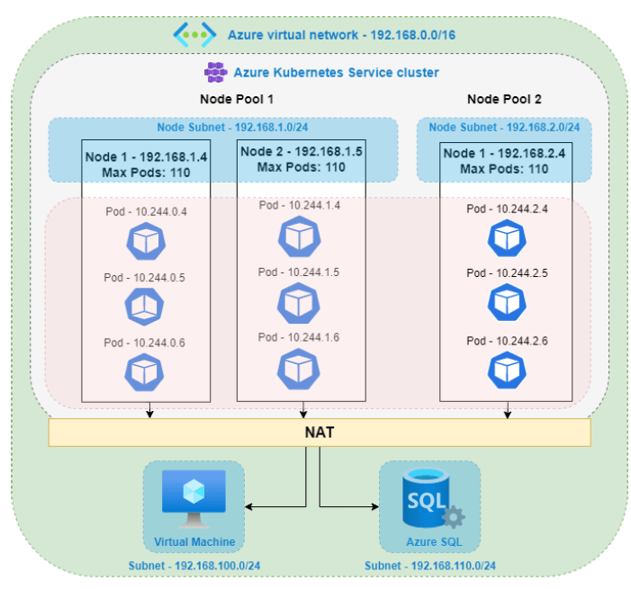Click the 'Azure SQL' caption

[x=434, y=542]
